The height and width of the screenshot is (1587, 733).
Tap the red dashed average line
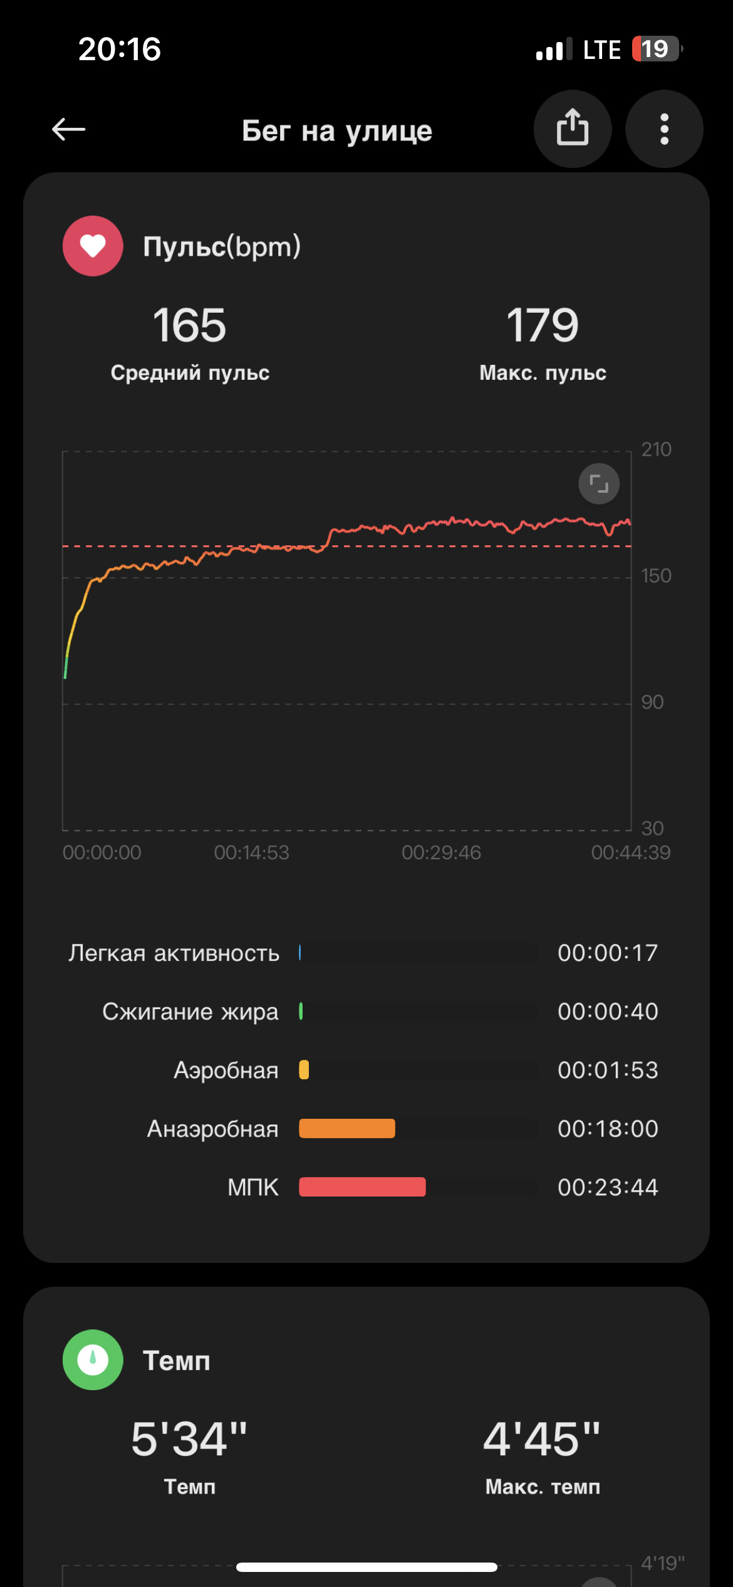click(x=347, y=547)
